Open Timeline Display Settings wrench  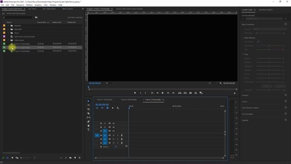pos(118,108)
